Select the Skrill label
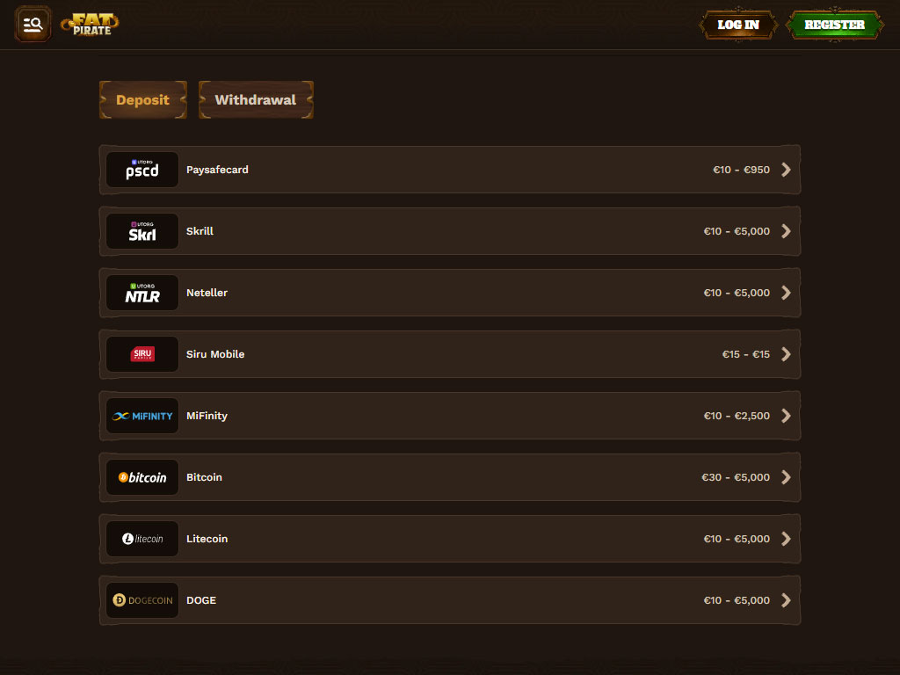The image size is (900, 675). pos(200,231)
